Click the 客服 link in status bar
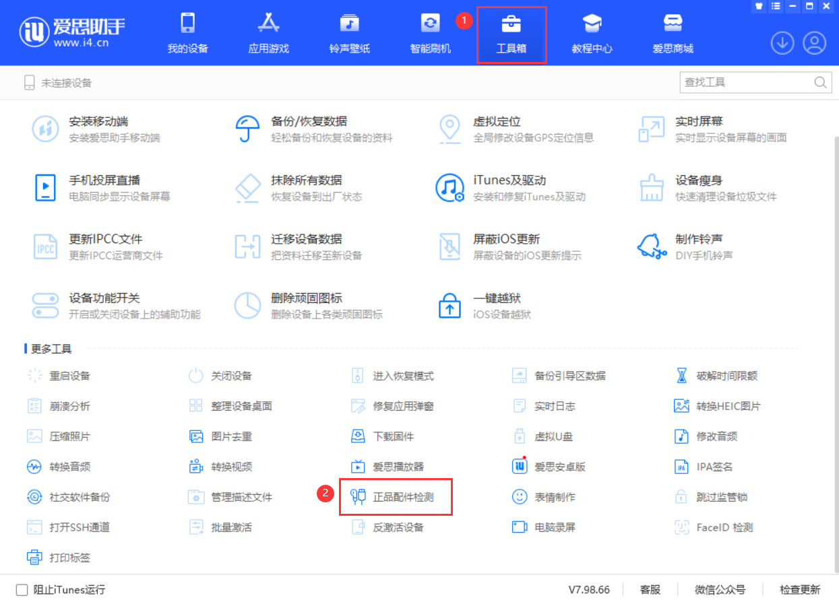Viewport: 839px width, 604px height. 650,590
